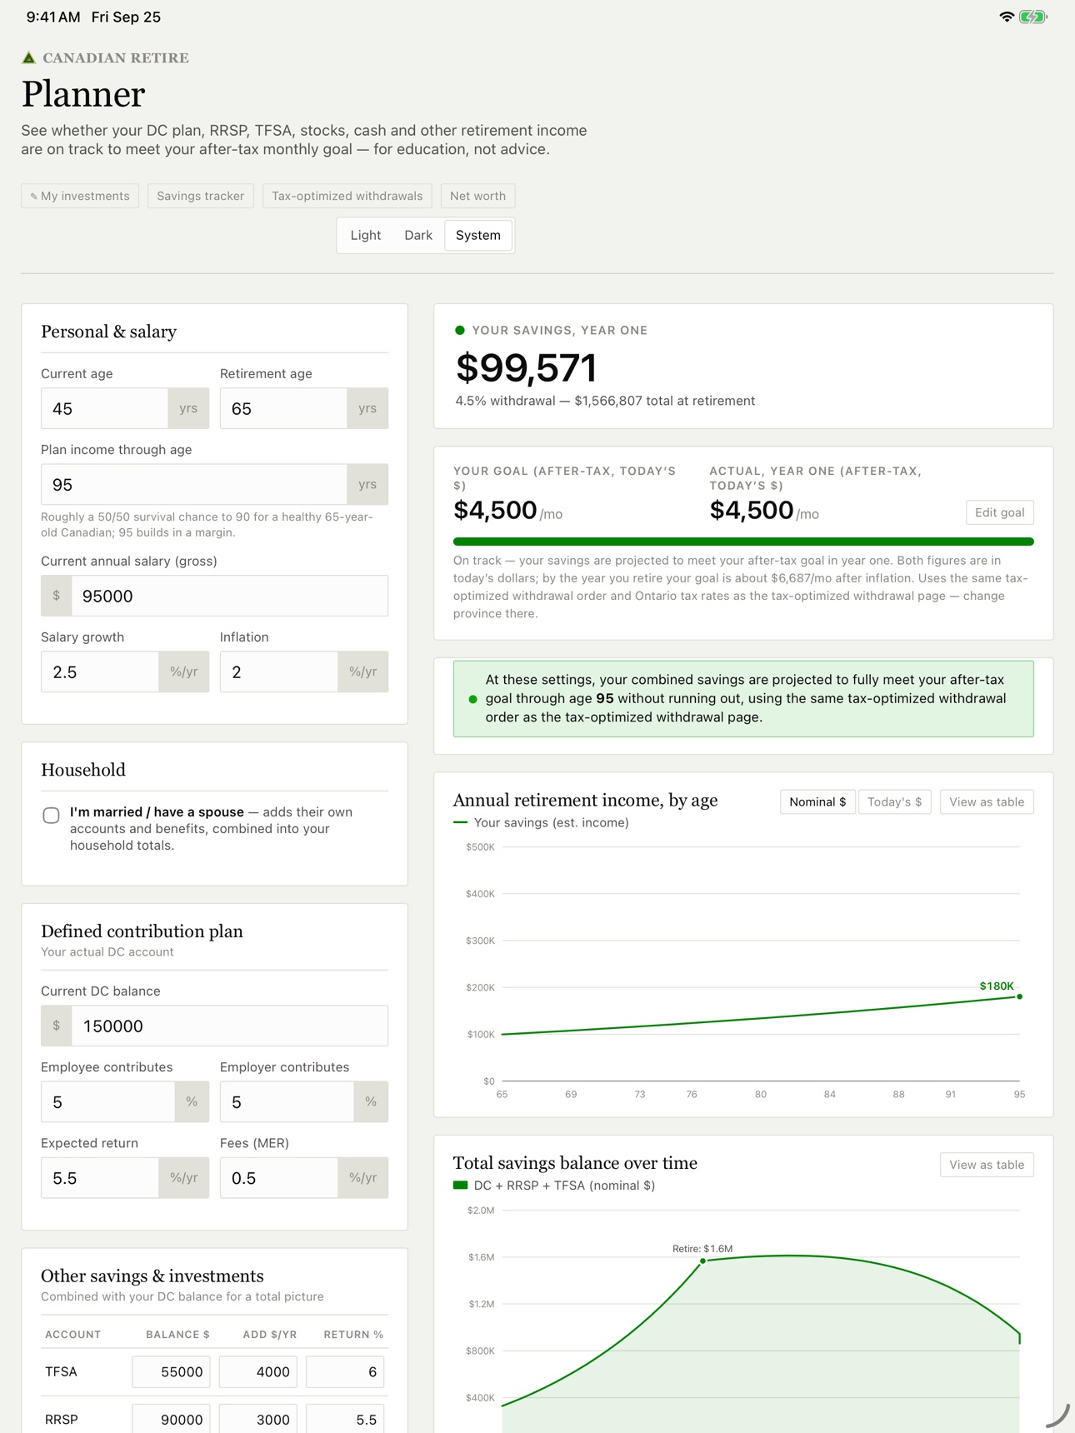
Task: Edit DC plan Expected return field
Action: pos(100,1178)
